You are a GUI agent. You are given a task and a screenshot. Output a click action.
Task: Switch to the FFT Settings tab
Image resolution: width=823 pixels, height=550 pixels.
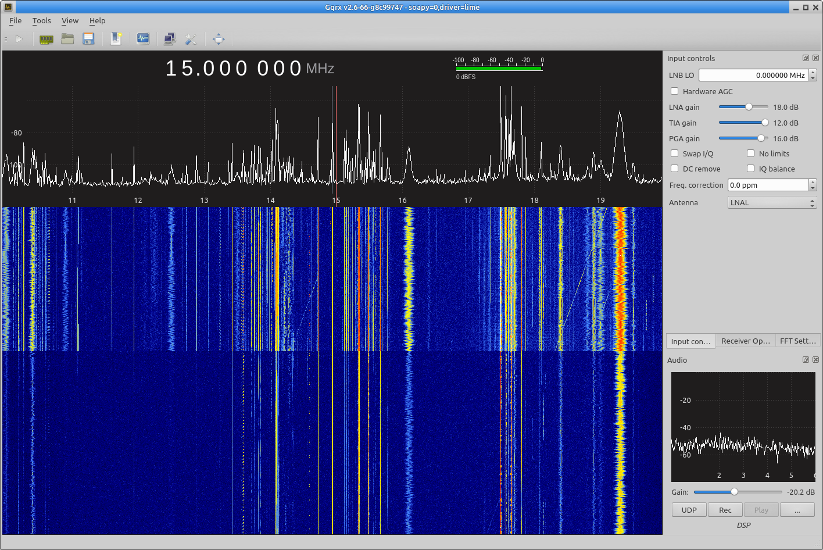click(797, 341)
